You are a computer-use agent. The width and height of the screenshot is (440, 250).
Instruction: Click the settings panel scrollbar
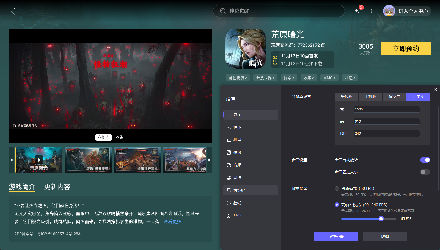coord(439,148)
